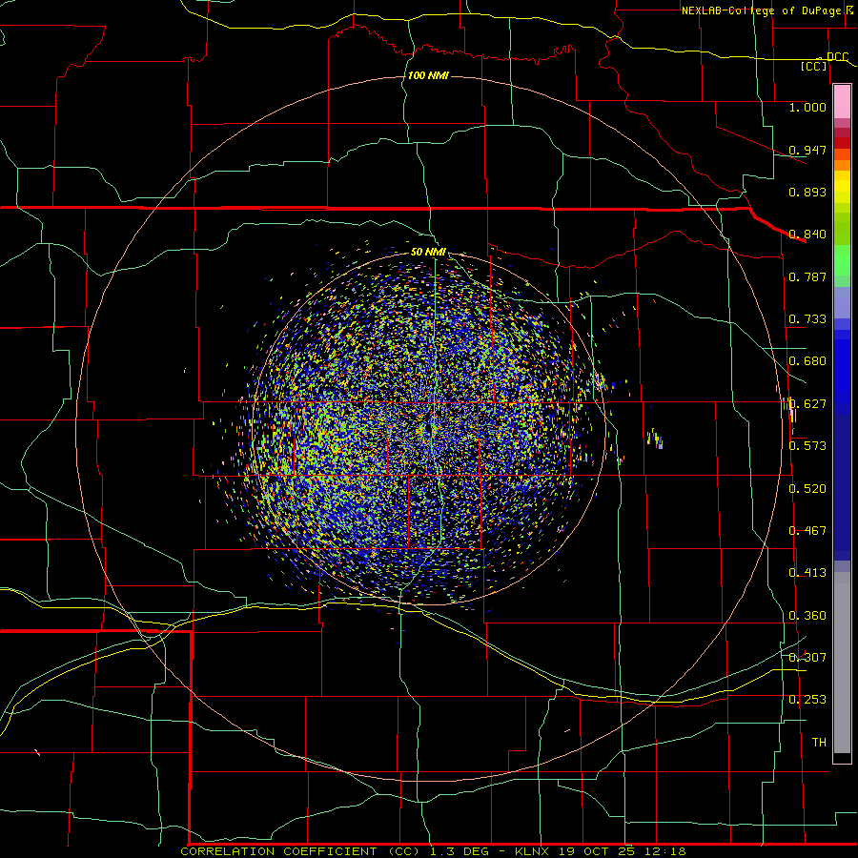Select the 0.893 scale value

(807, 192)
